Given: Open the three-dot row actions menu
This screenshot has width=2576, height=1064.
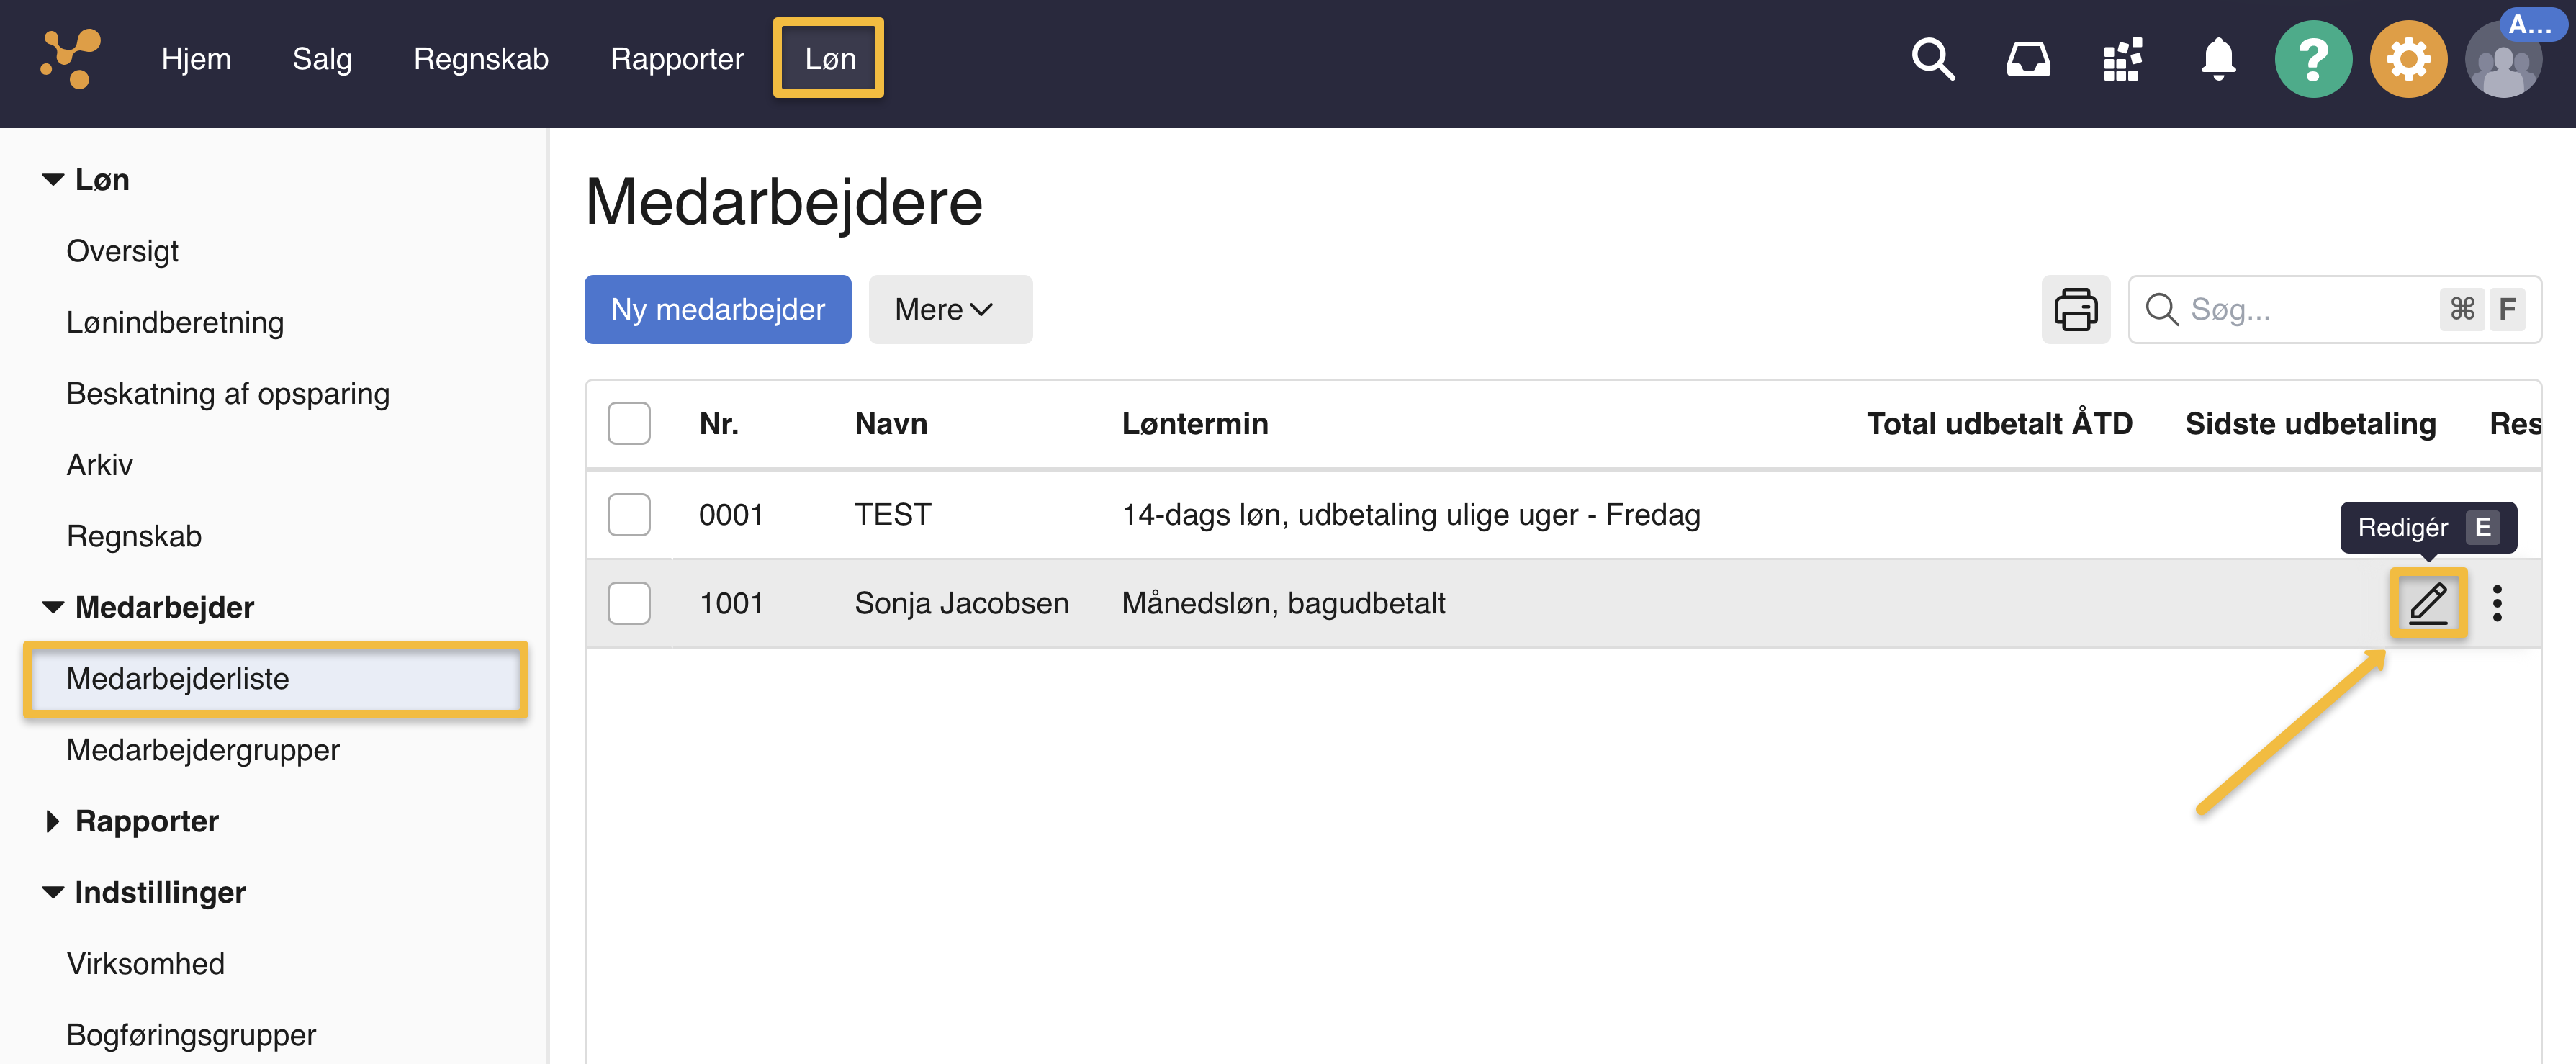Looking at the screenshot, I should pos(2497,603).
